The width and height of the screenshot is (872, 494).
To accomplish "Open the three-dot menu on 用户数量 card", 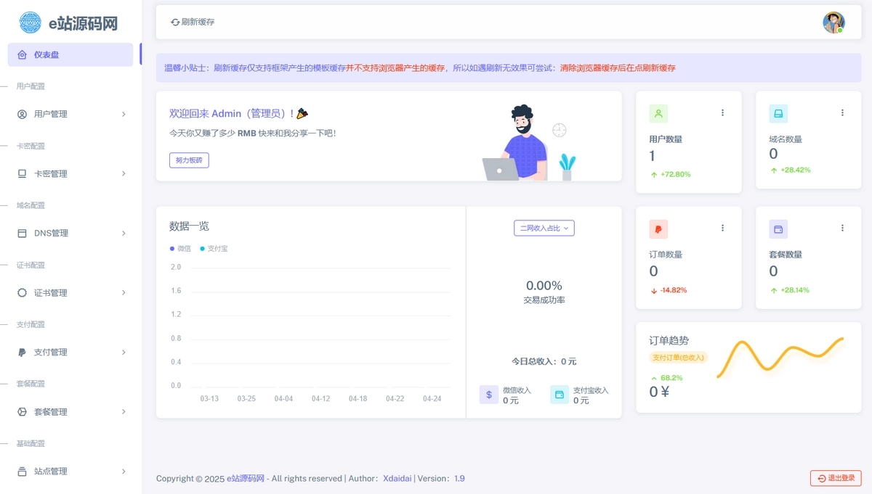I will pos(722,112).
